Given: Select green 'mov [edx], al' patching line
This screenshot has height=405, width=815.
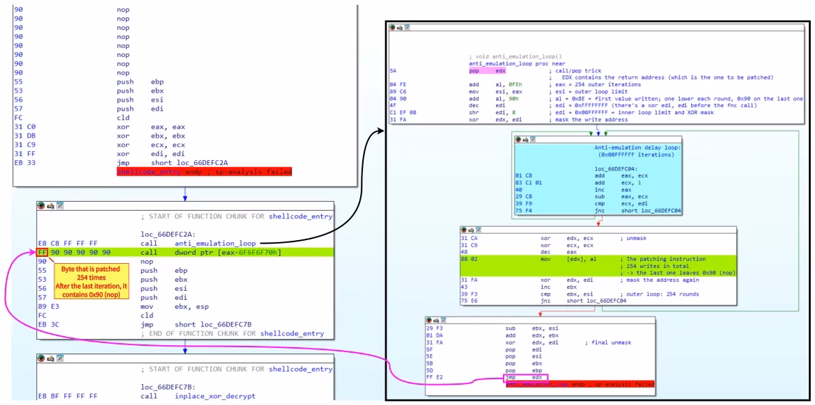Looking at the screenshot, I should pos(597,266).
